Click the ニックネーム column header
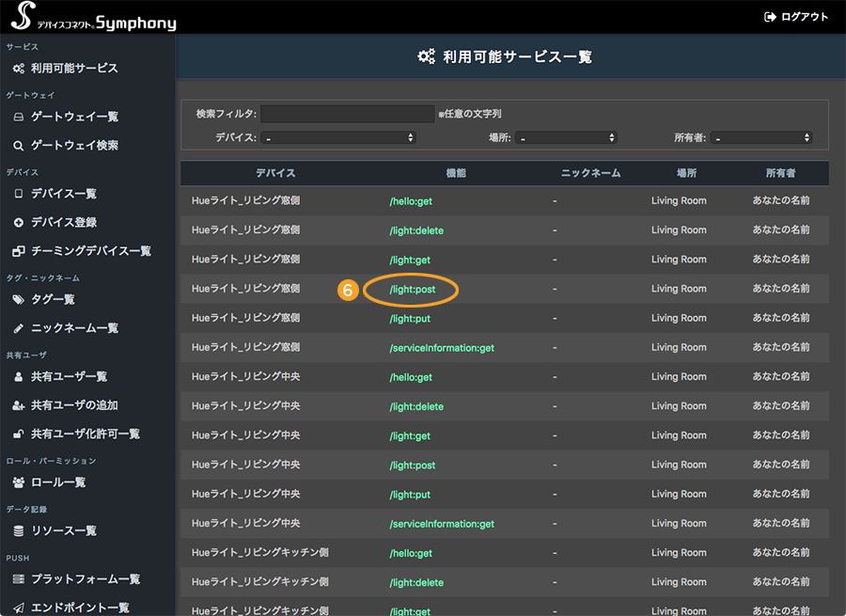Image resolution: width=846 pixels, height=616 pixels. coord(591,173)
